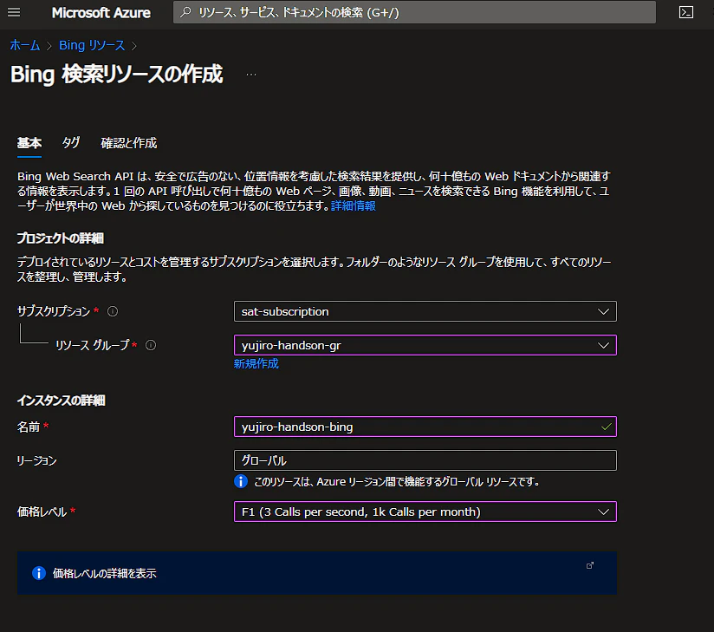Click the リージョン field showing グローバル

(x=425, y=460)
